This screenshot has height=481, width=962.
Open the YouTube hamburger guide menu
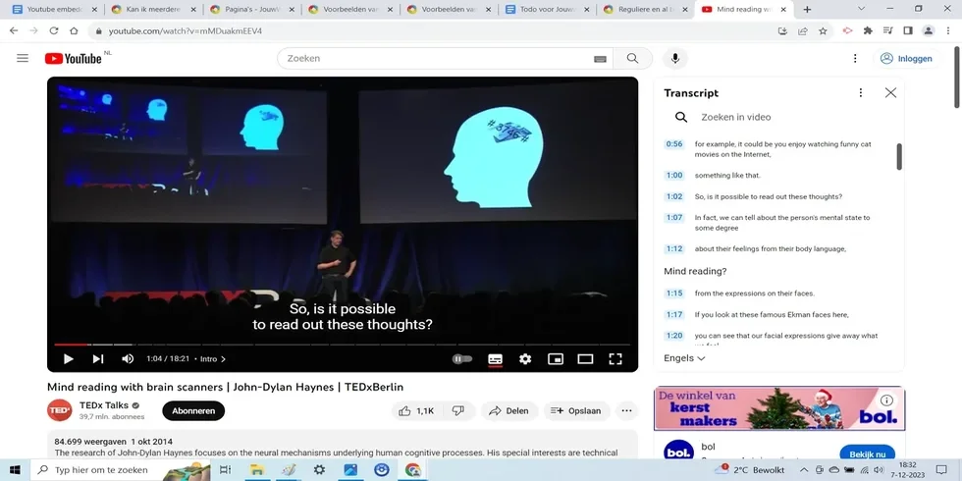click(x=23, y=58)
